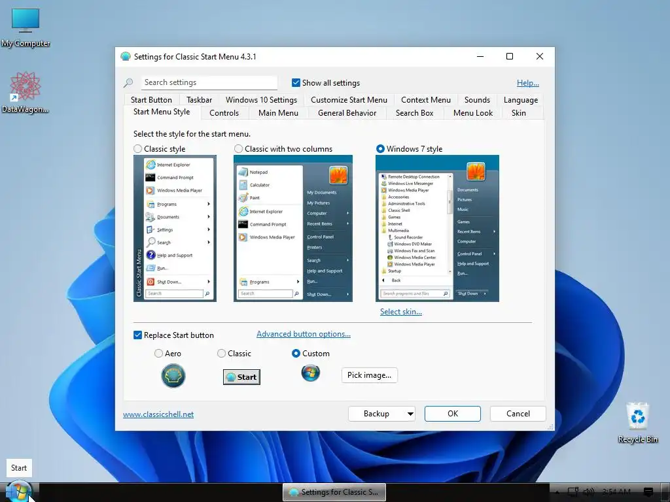Open the Sounds tab

pyautogui.click(x=477, y=99)
